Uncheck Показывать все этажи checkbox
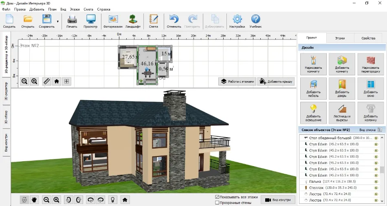This screenshot has width=387, height=206. pos(218,197)
